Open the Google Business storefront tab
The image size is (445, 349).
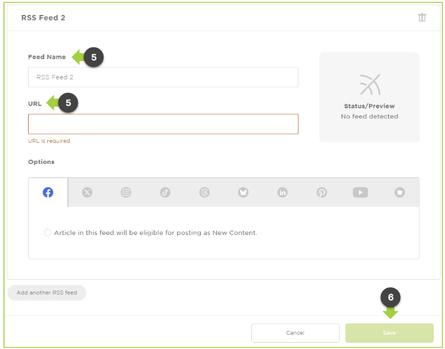pyautogui.click(x=400, y=193)
